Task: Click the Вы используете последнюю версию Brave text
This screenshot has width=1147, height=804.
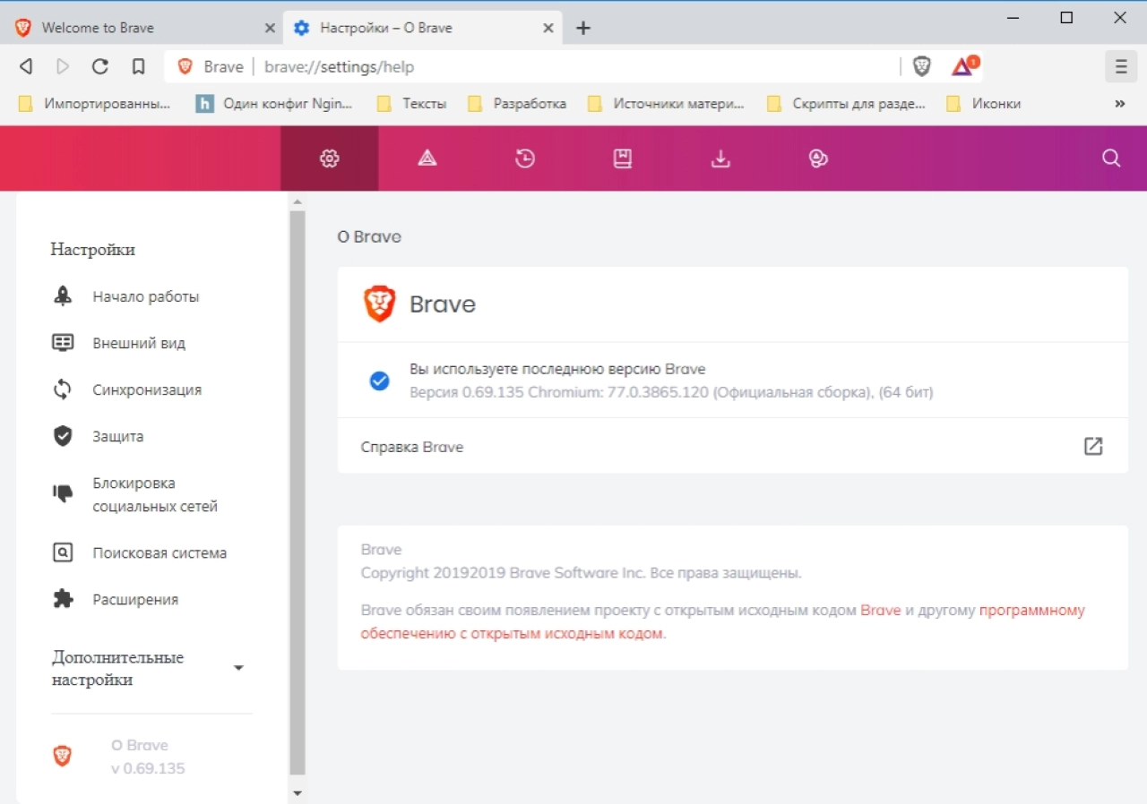Action: pos(557,369)
